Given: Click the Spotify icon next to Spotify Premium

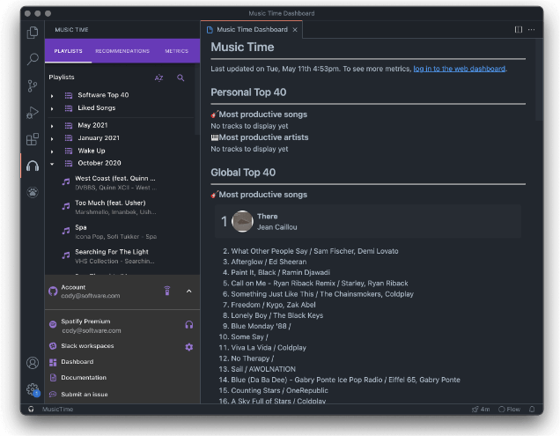Looking at the screenshot, I should (x=53, y=324).
